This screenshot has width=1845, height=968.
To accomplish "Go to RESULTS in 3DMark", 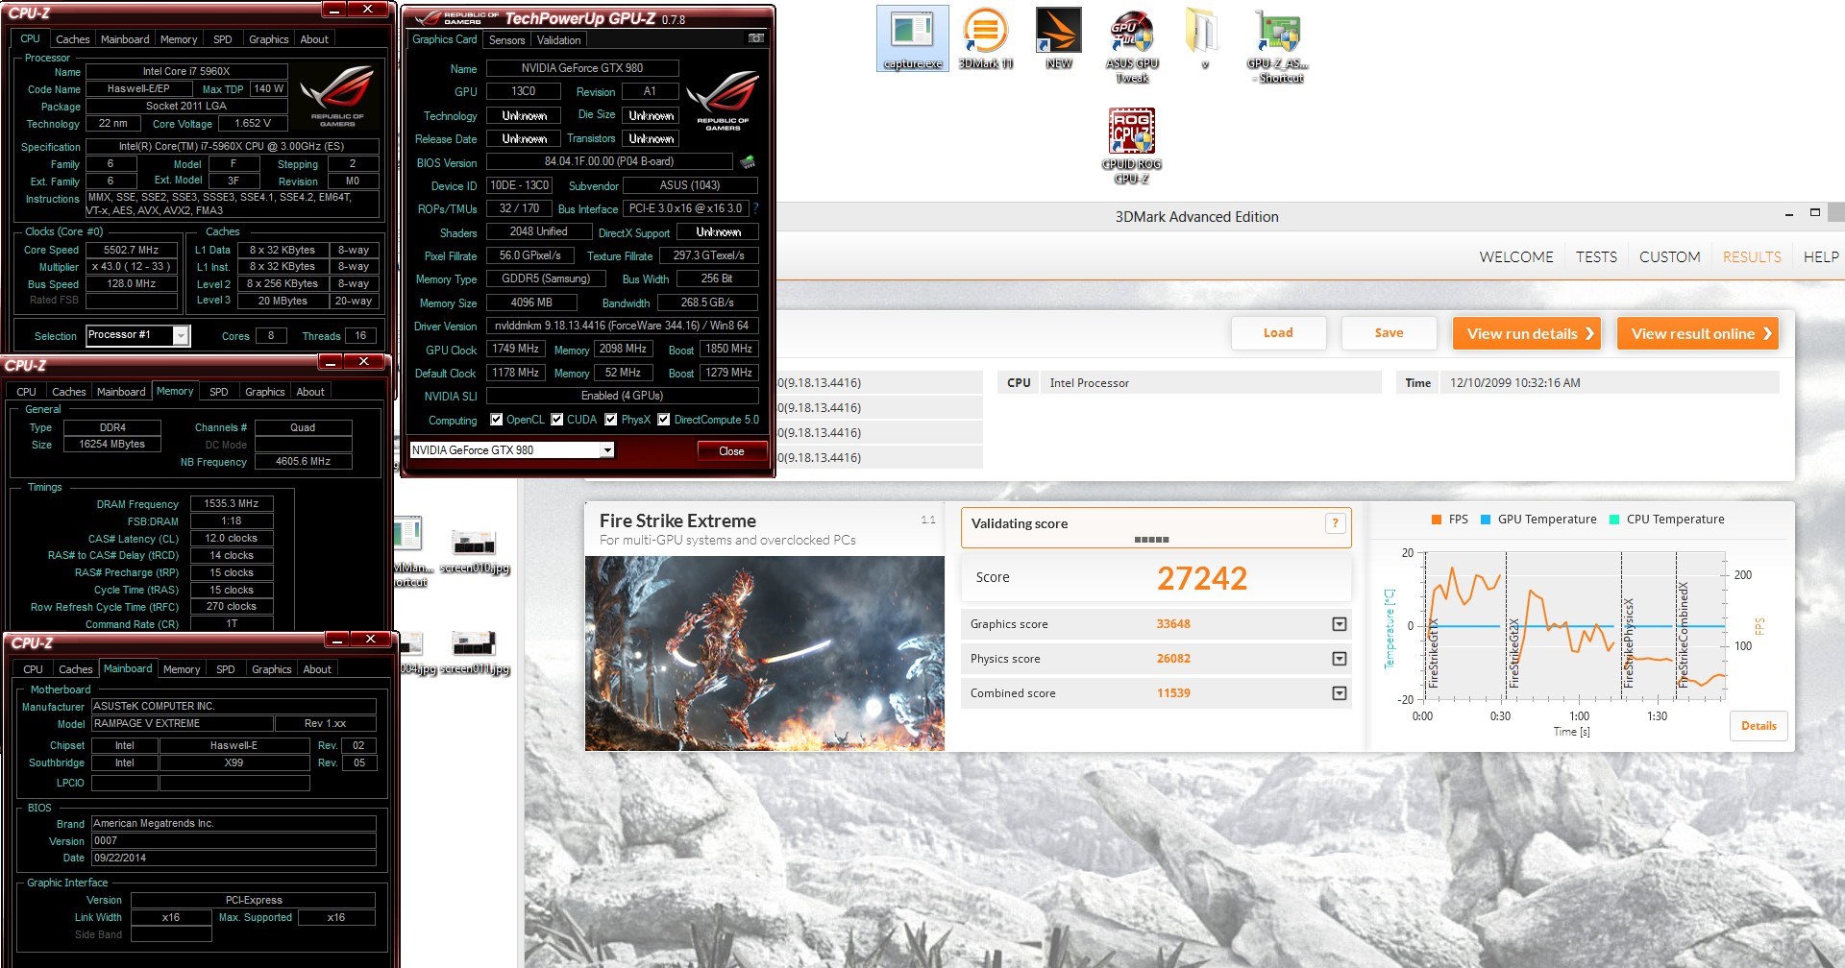I will [1752, 257].
